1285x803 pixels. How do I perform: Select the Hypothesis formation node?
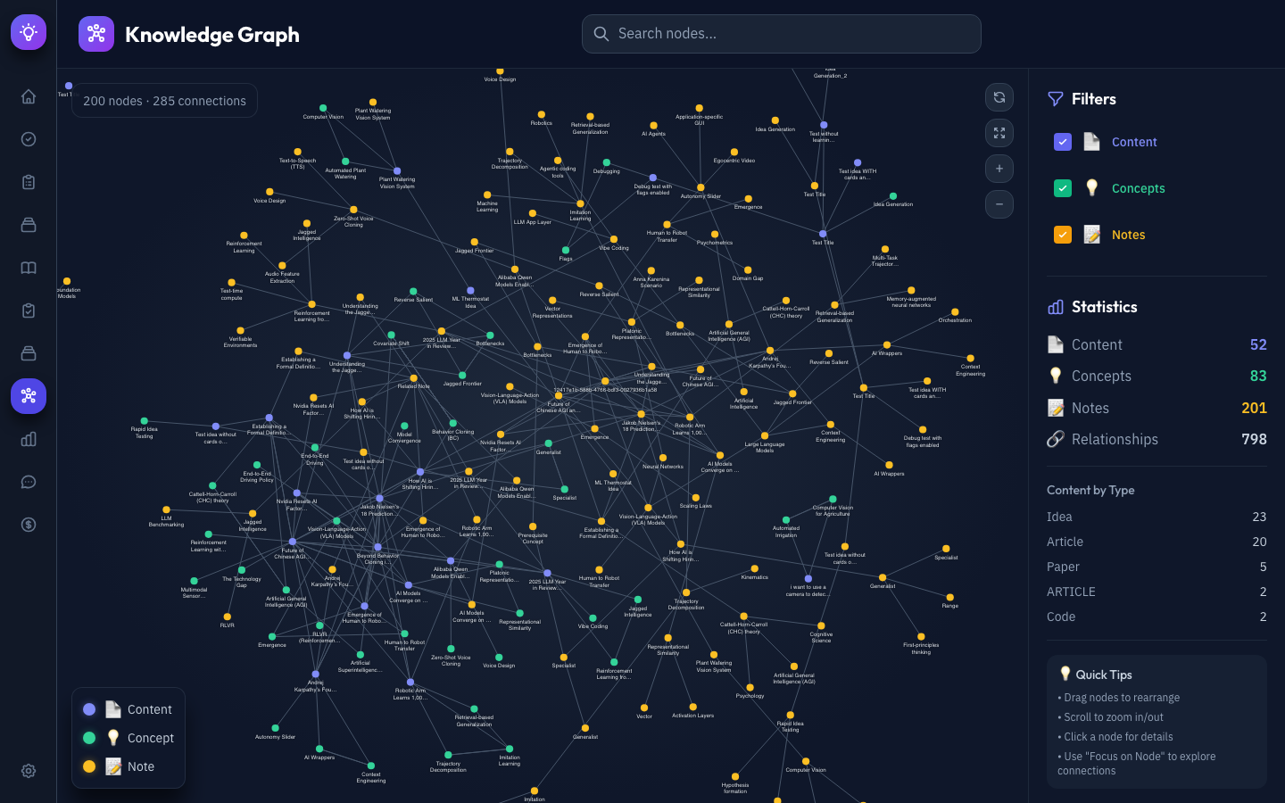click(x=735, y=777)
